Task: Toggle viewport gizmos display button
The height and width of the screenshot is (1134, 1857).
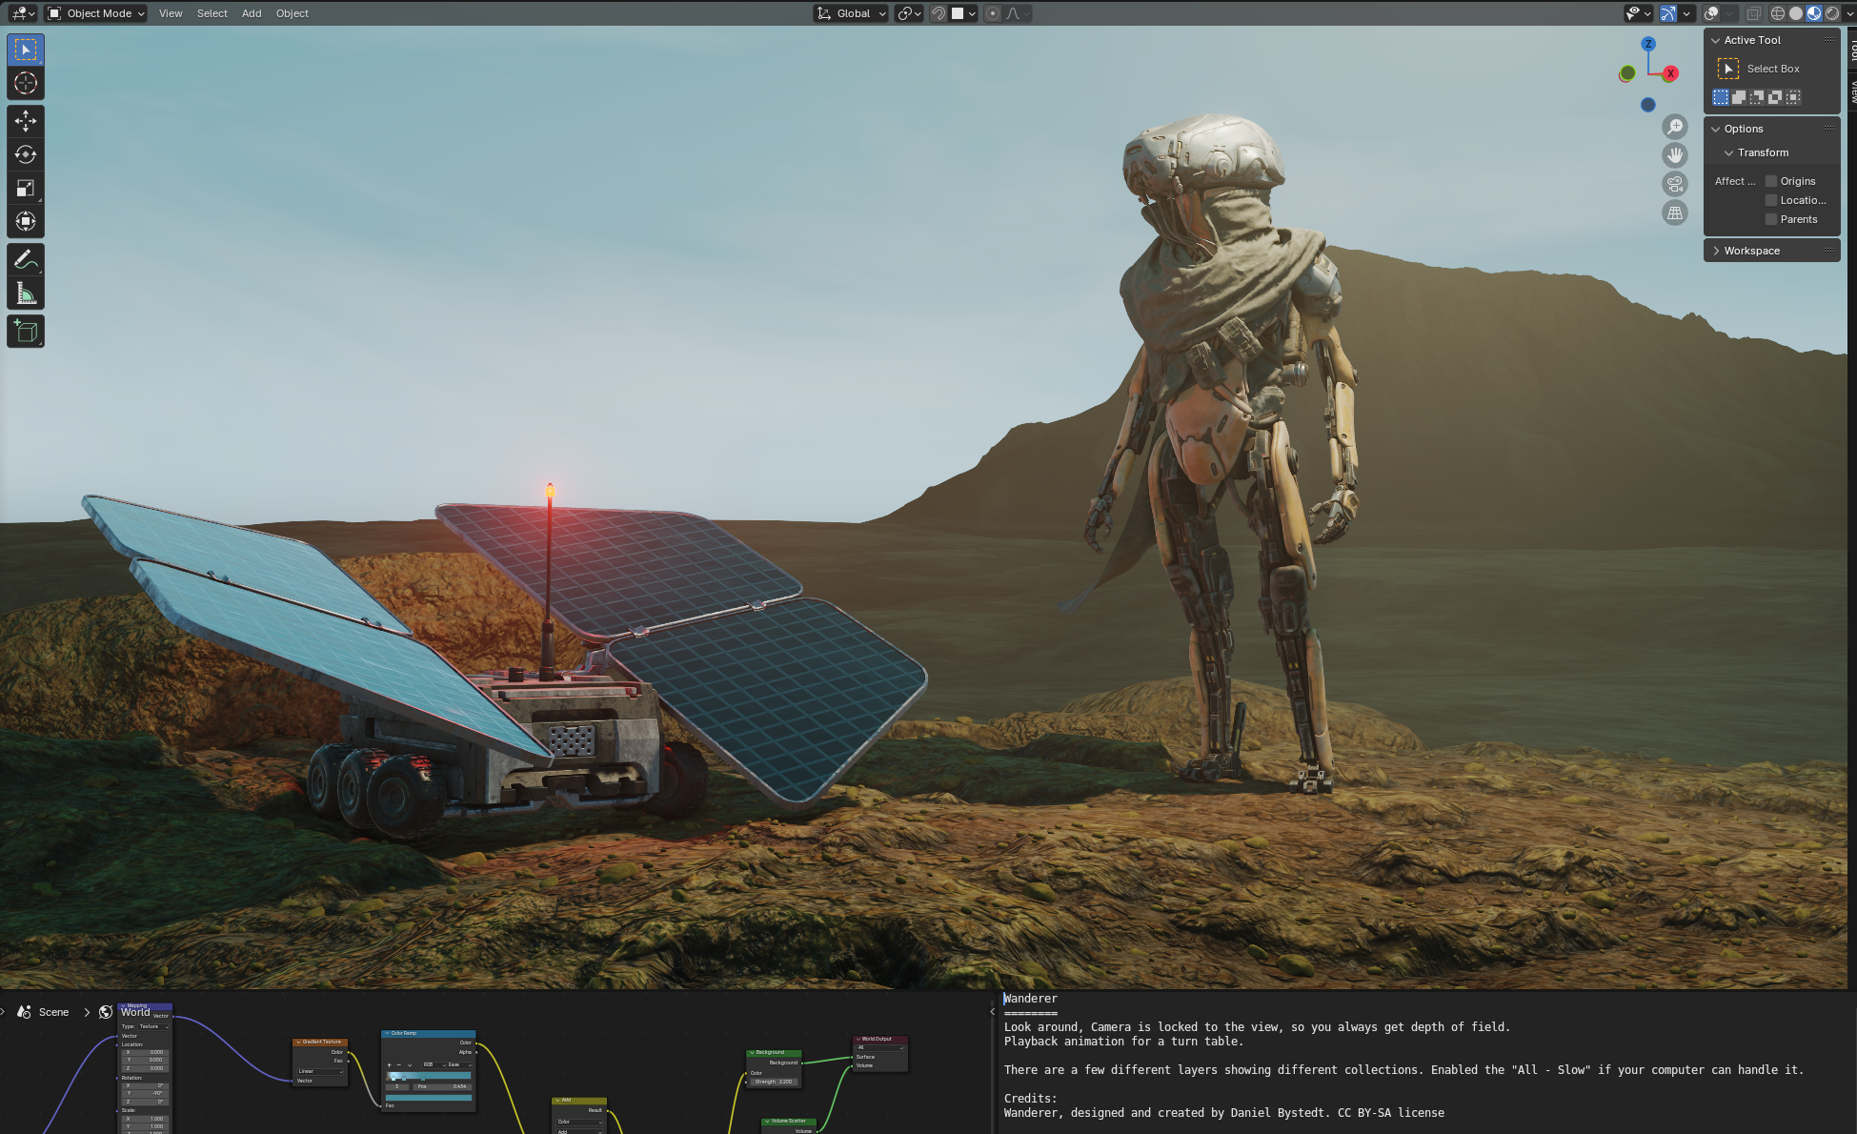Action: tap(1668, 13)
